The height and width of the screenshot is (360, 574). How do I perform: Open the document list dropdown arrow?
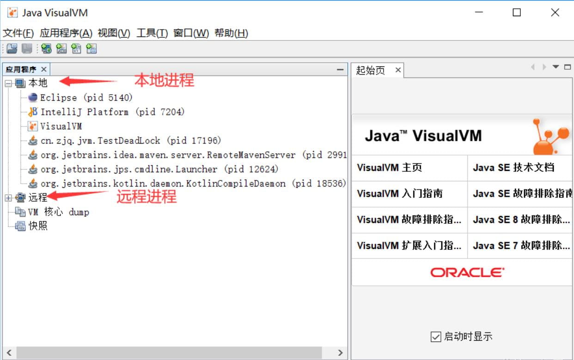[556, 67]
